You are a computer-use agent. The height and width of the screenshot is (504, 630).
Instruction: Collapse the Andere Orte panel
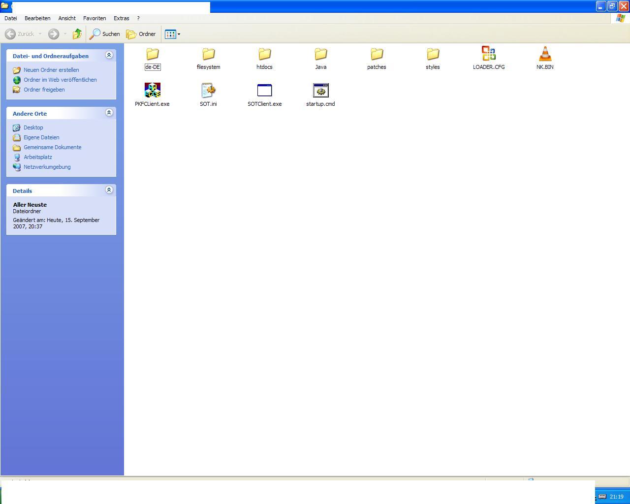109,113
